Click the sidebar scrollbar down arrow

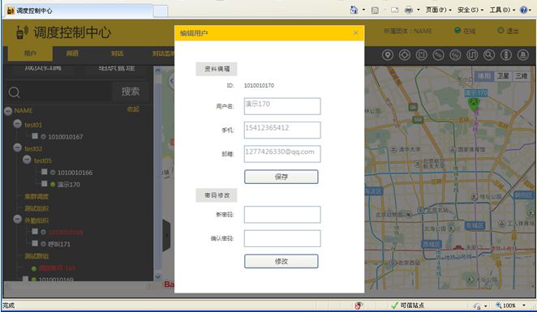coord(157,276)
